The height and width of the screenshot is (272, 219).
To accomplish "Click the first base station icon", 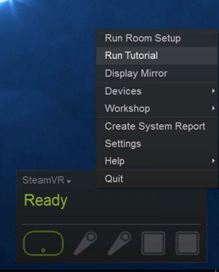I will point(153,244).
